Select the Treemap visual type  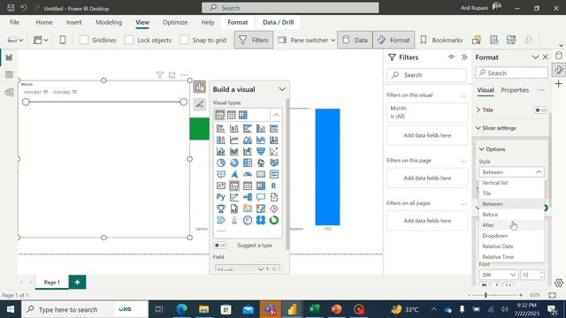pyautogui.click(x=248, y=163)
